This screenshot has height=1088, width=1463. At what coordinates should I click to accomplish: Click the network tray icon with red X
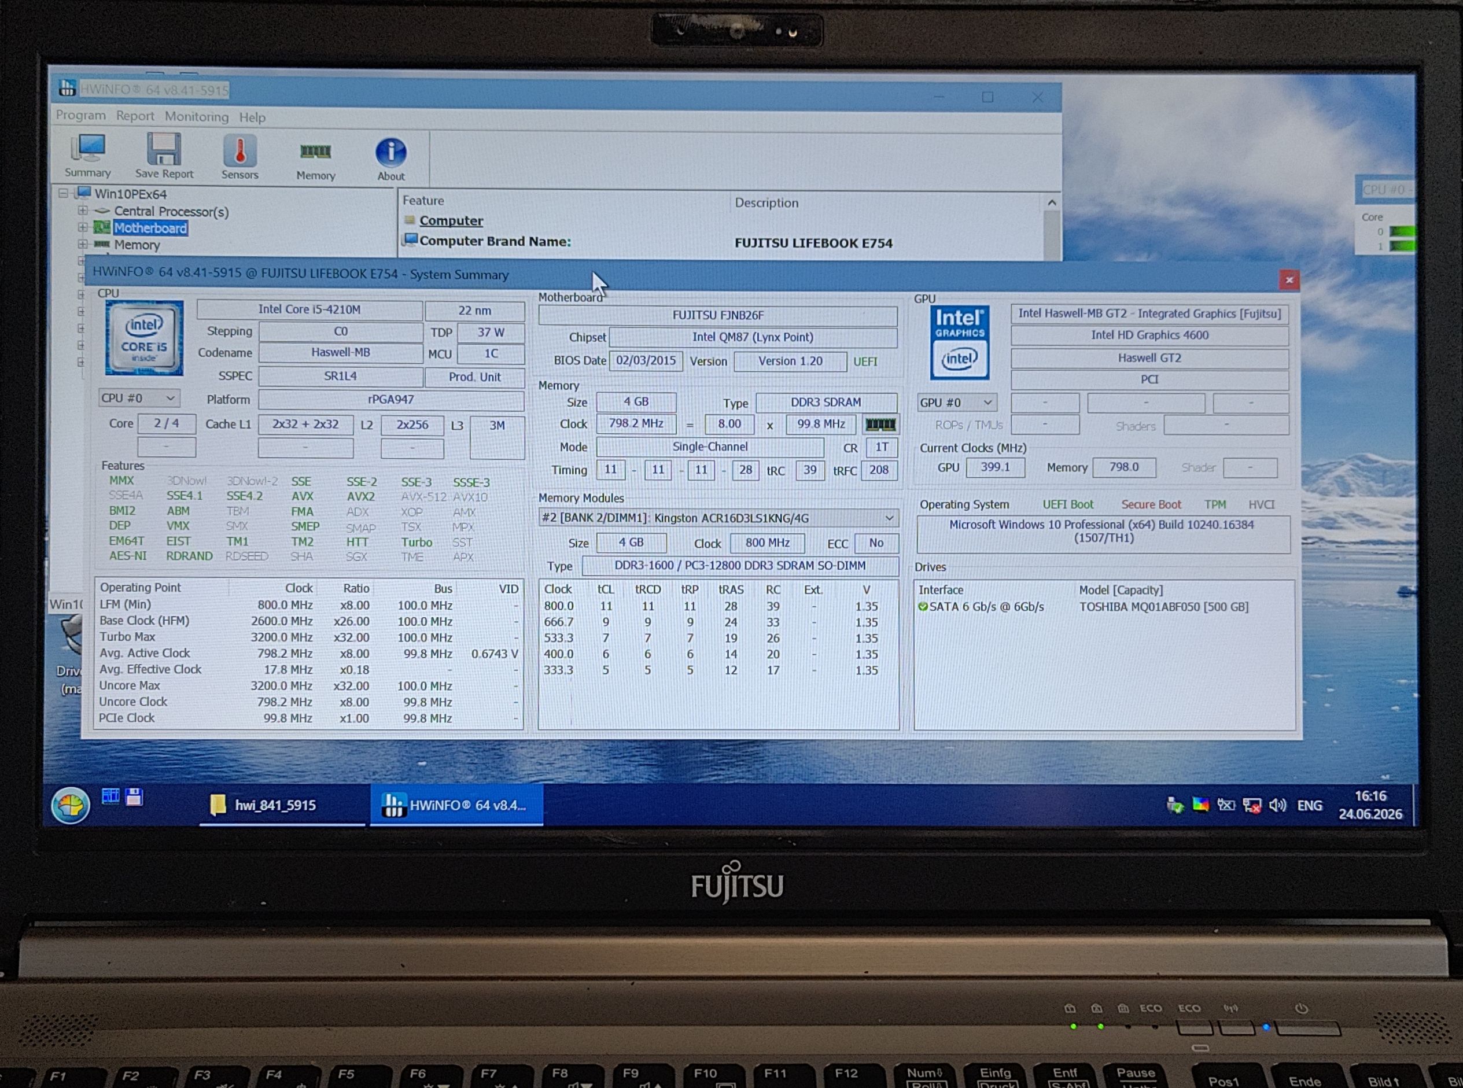[x=1251, y=806]
